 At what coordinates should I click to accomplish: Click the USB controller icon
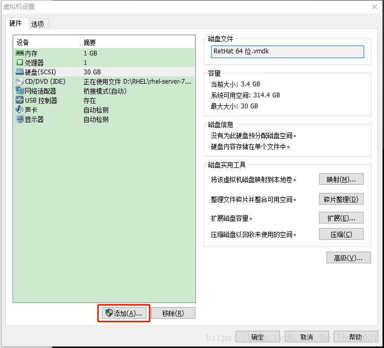(x=20, y=100)
